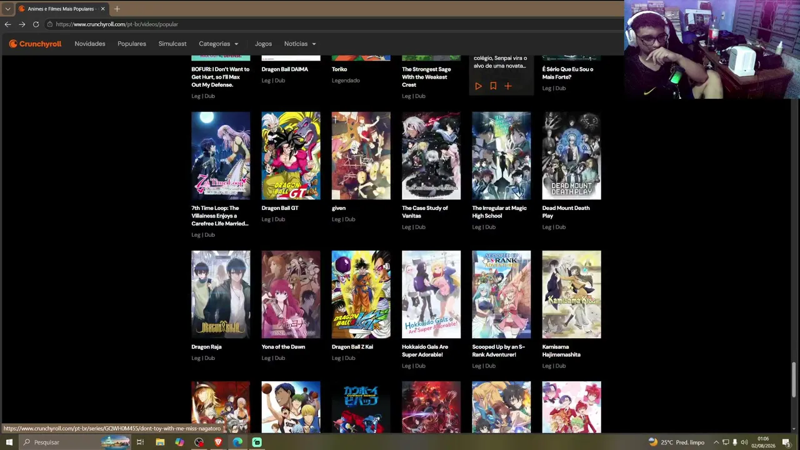Click the Pesquisar taskbar search box
This screenshot has height=450, width=800.
coord(75,442)
